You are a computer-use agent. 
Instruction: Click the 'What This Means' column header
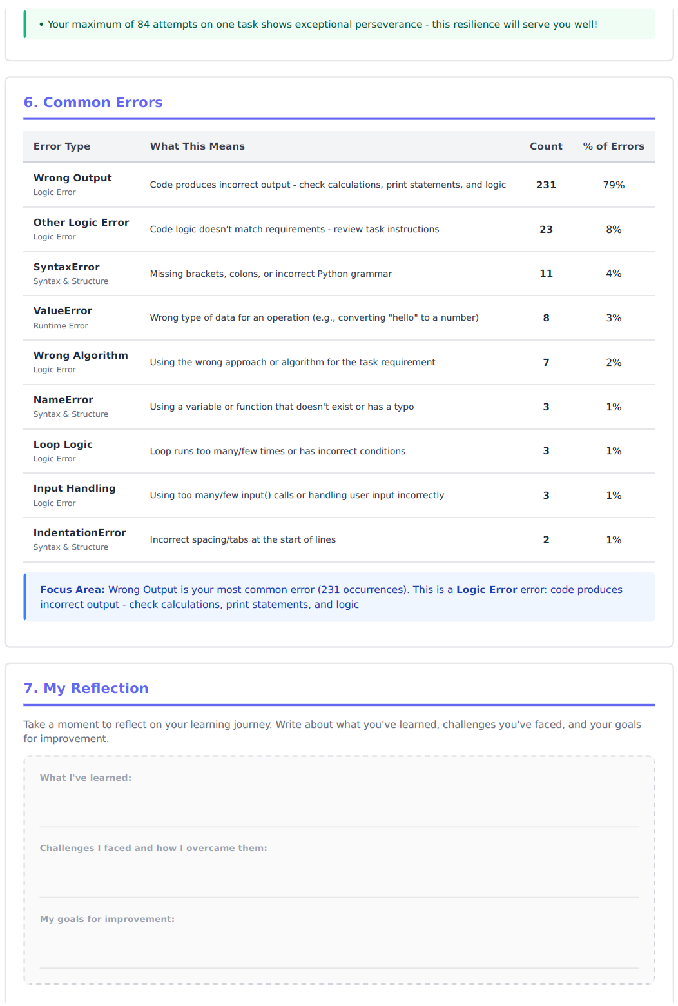[x=197, y=146]
